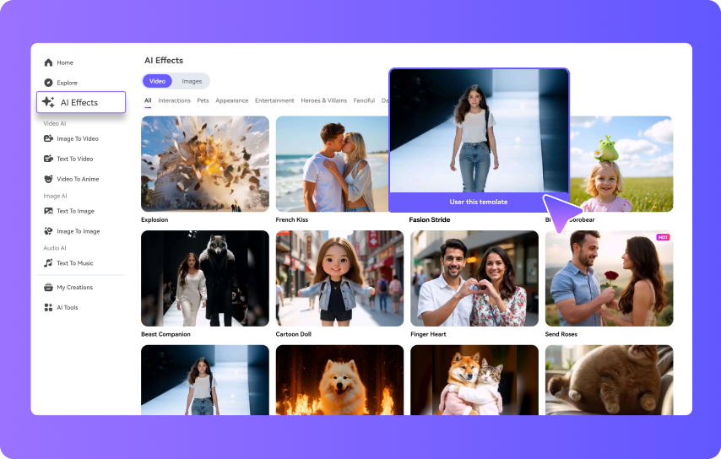
Task: Click the Home house icon
Action: click(48, 62)
